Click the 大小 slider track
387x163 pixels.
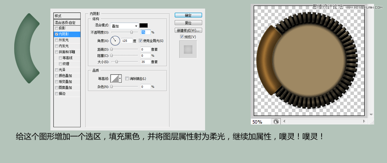(125, 62)
